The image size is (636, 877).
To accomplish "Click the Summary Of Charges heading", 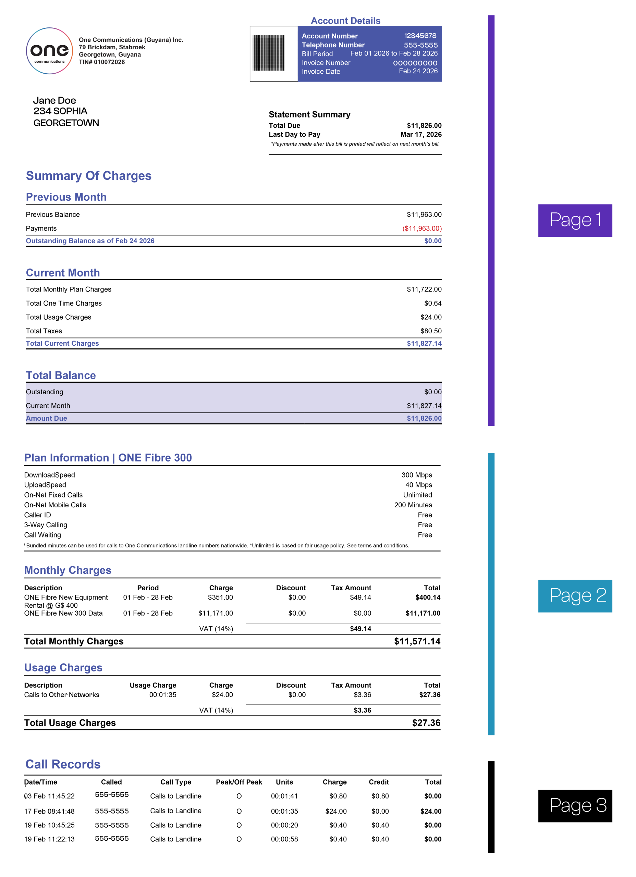I will [89, 175].
